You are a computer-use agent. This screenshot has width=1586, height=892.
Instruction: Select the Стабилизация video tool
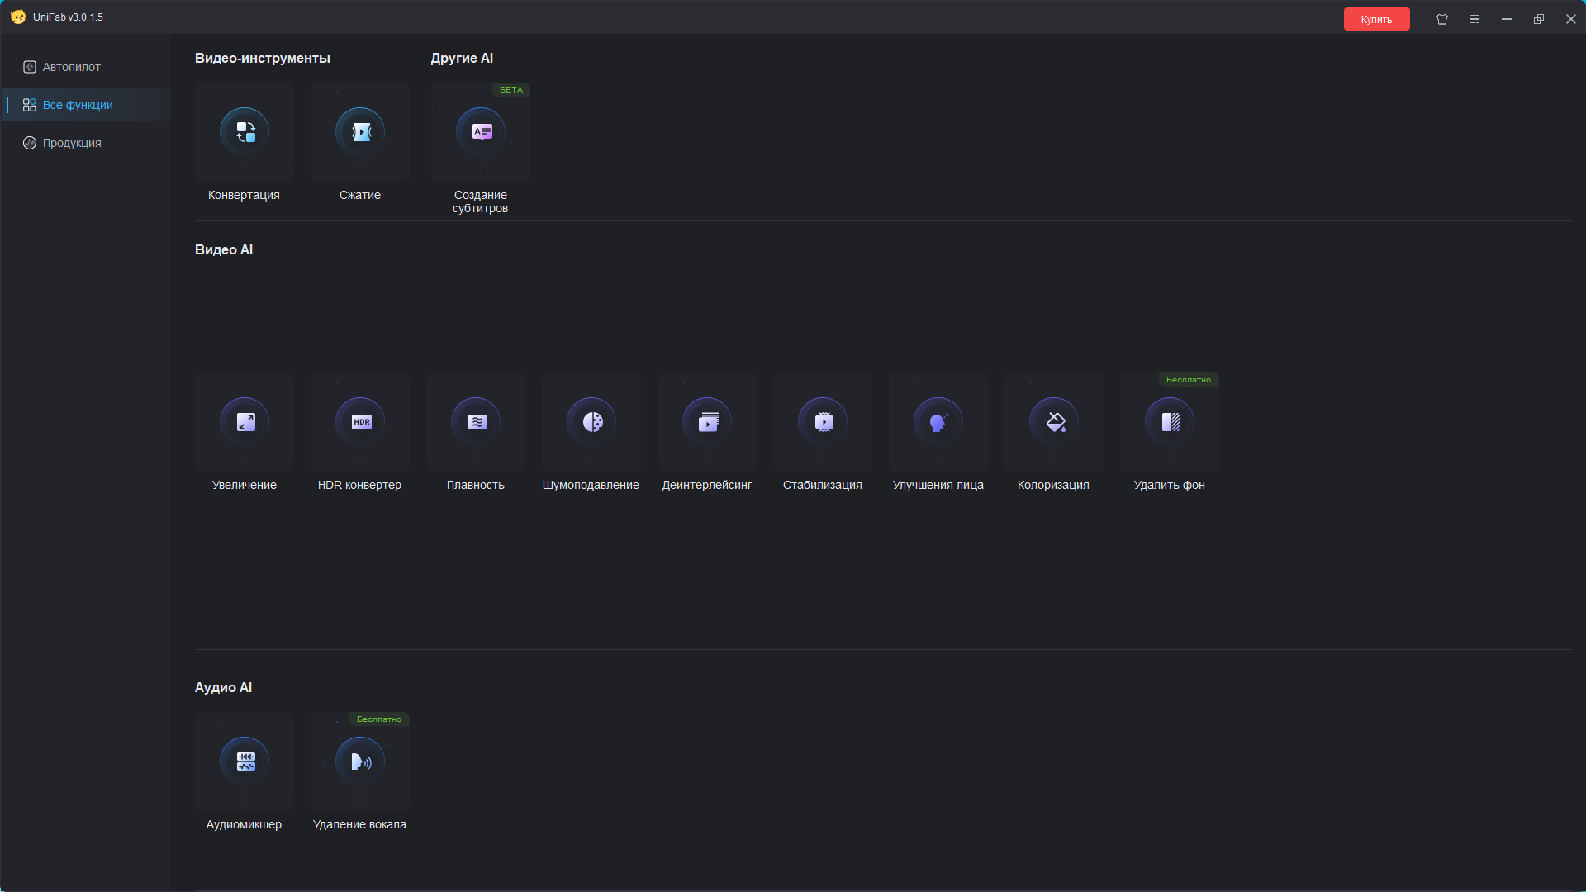click(823, 422)
